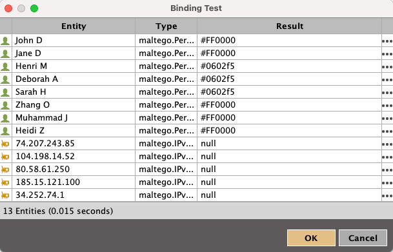Click the IP address icon for 74.207.243.85
This screenshot has height=252, width=393.
click(x=5, y=144)
